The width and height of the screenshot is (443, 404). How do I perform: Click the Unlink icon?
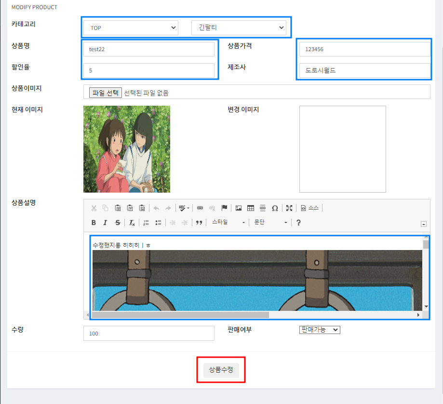(x=212, y=208)
